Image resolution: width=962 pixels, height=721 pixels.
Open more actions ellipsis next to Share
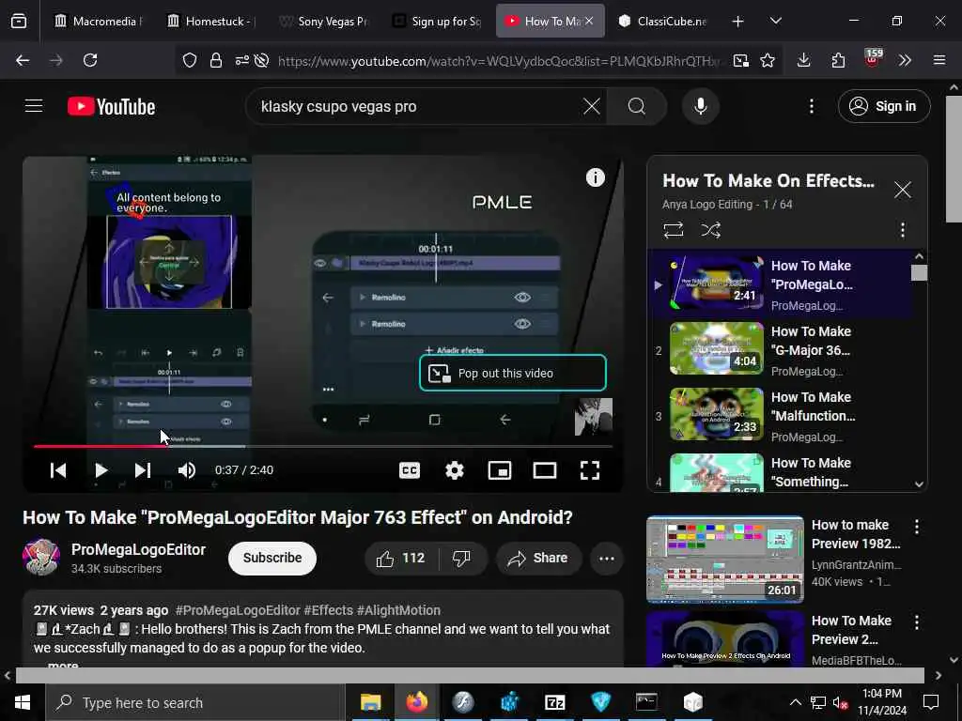[x=606, y=558]
